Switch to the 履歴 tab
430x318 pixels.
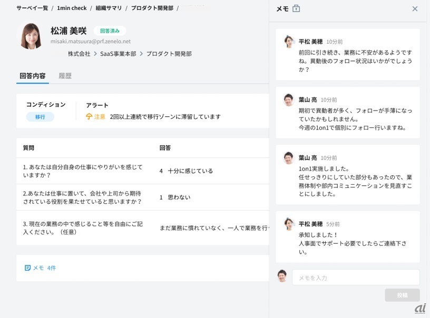(x=65, y=76)
